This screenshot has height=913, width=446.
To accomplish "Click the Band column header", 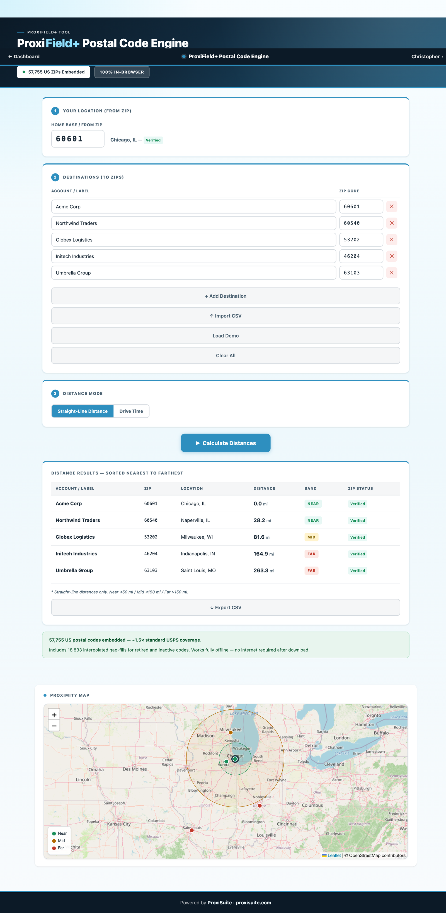I will point(310,488).
